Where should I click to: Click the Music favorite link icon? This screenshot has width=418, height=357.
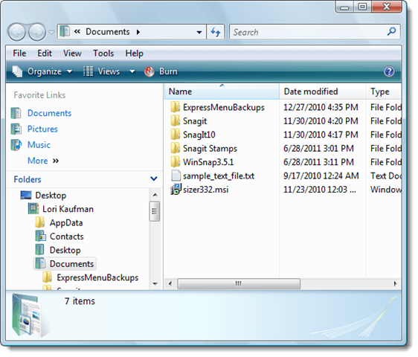tap(16, 145)
